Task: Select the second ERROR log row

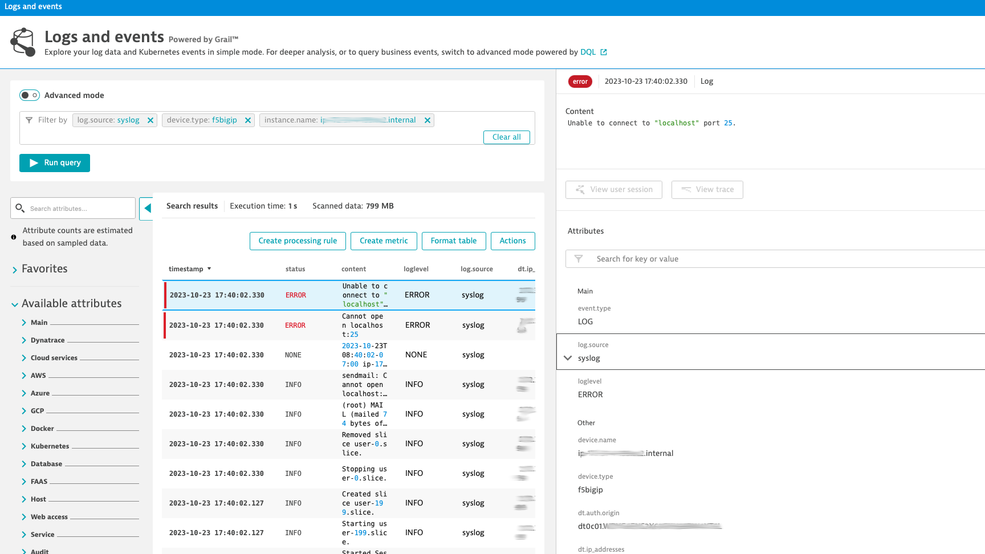Action: tap(349, 325)
